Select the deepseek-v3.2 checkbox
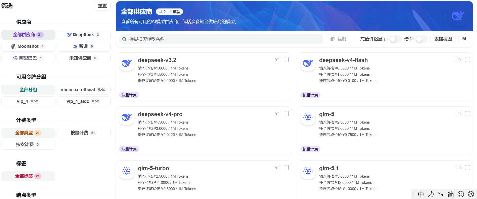This screenshot has width=477, height=199. pyautogui.click(x=286, y=60)
